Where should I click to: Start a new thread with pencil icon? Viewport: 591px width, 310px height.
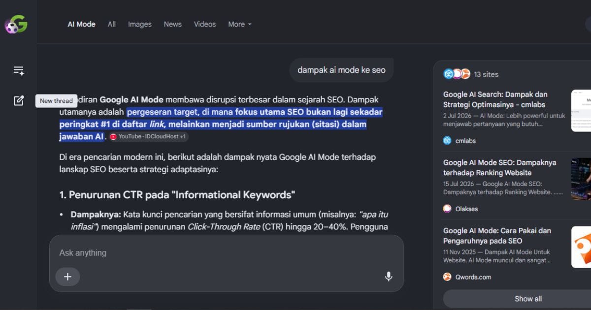tap(19, 101)
